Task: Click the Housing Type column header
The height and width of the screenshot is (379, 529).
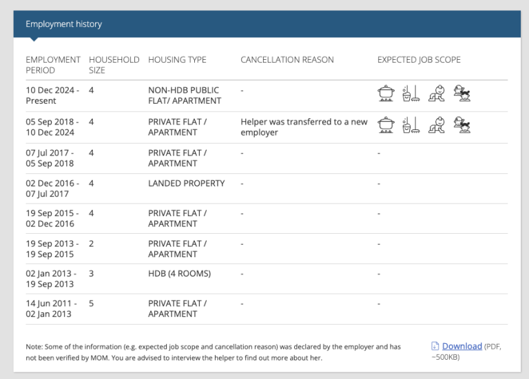Action: (177, 60)
